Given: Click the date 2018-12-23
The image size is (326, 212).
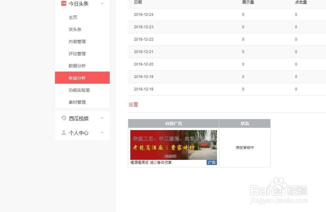Looking at the screenshot, I should (x=144, y=27).
